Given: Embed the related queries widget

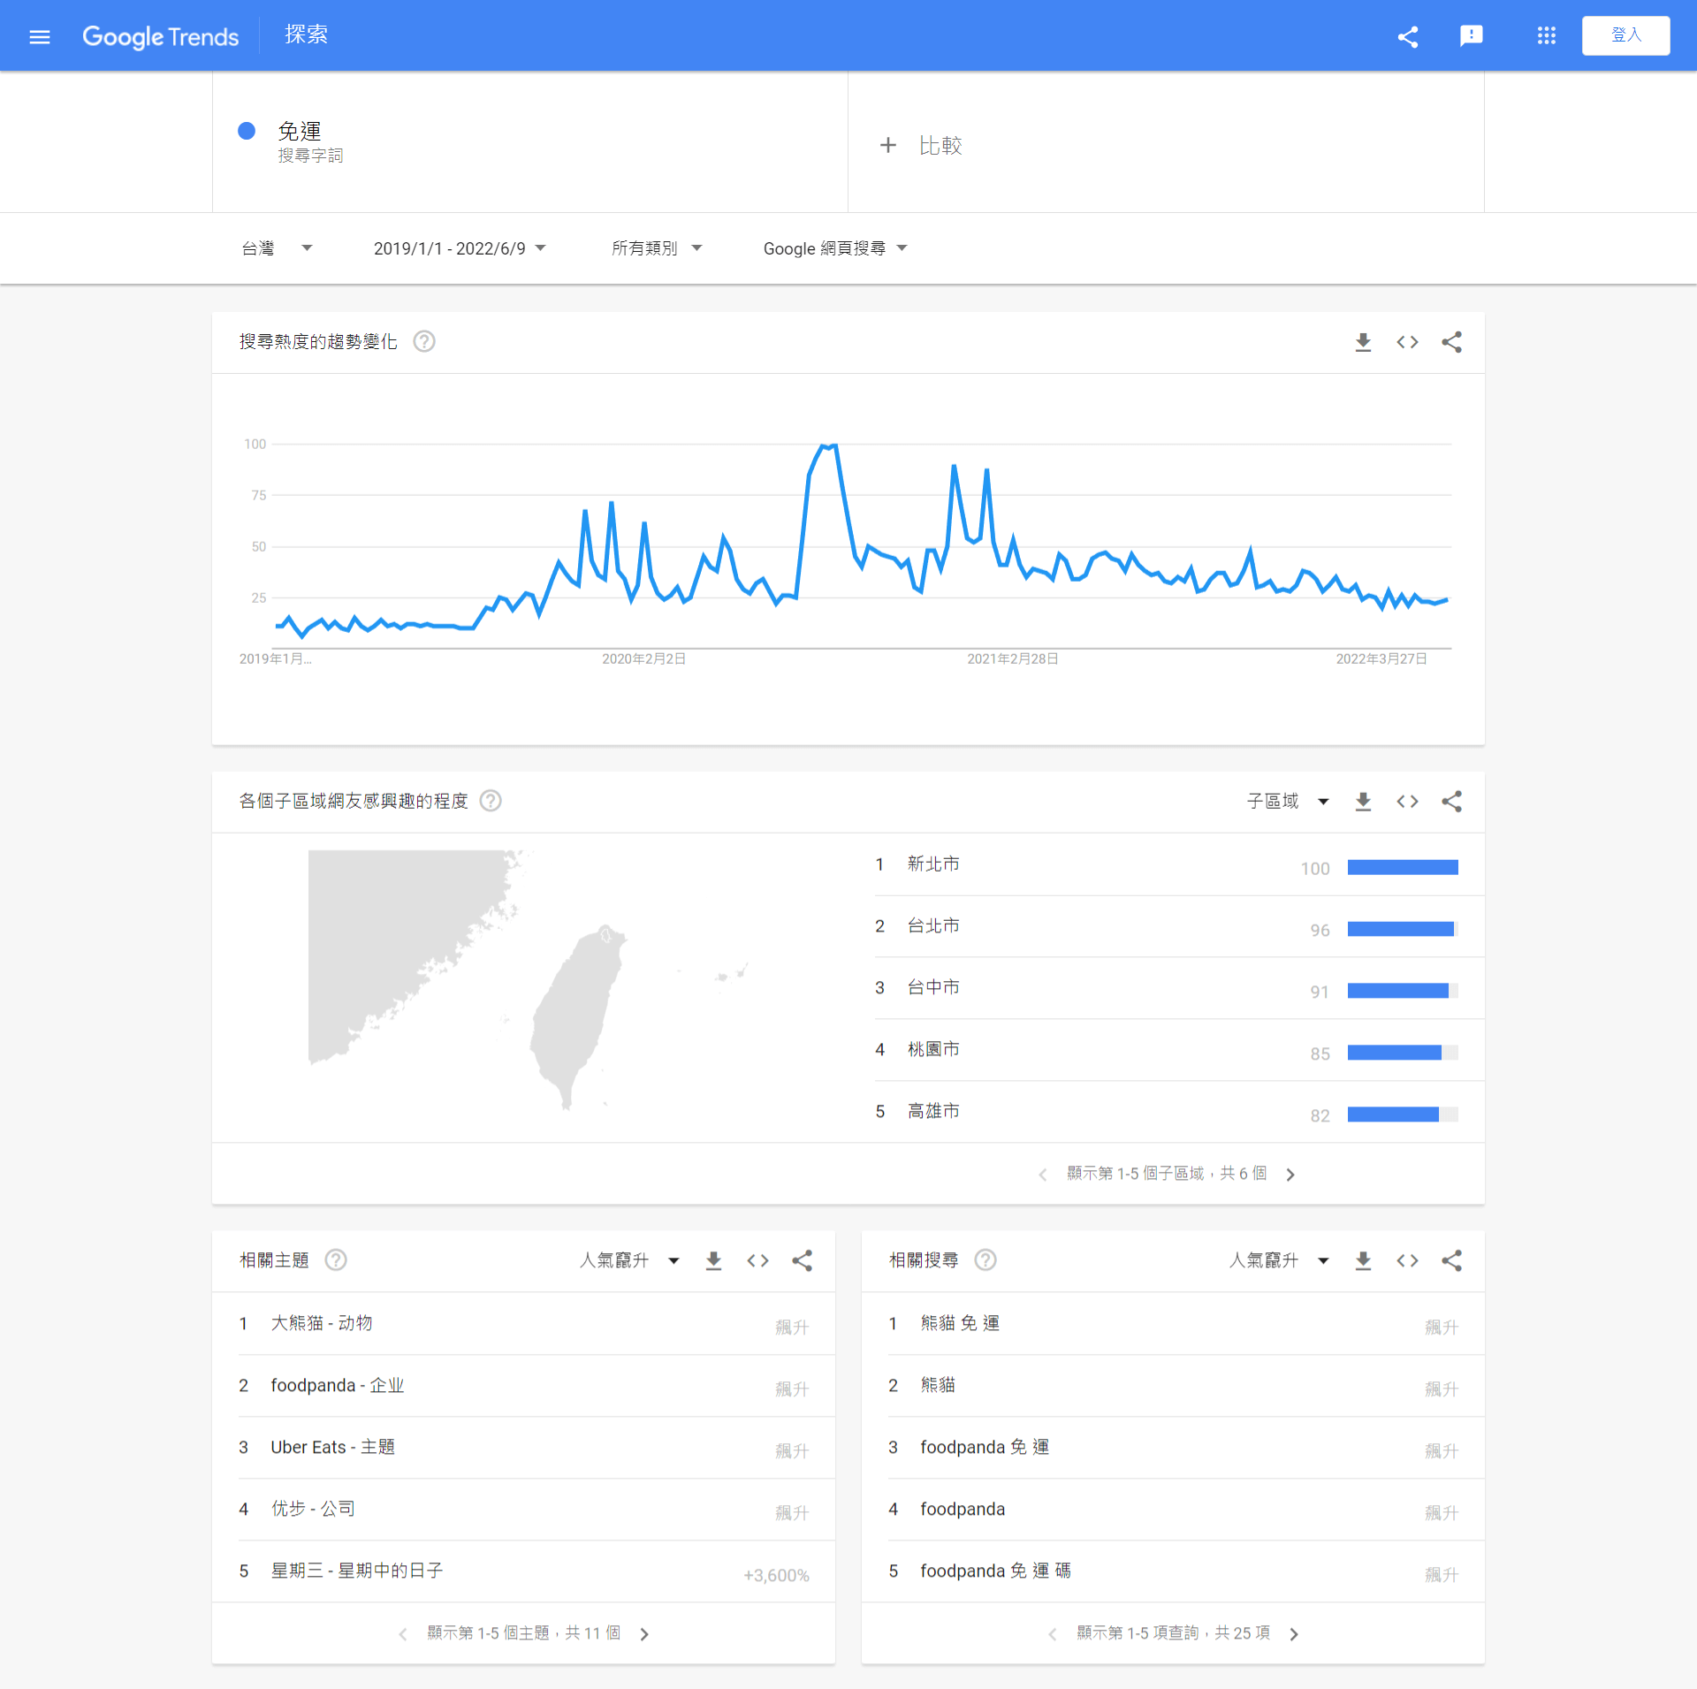Looking at the screenshot, I should [x=1407, y=1261].
